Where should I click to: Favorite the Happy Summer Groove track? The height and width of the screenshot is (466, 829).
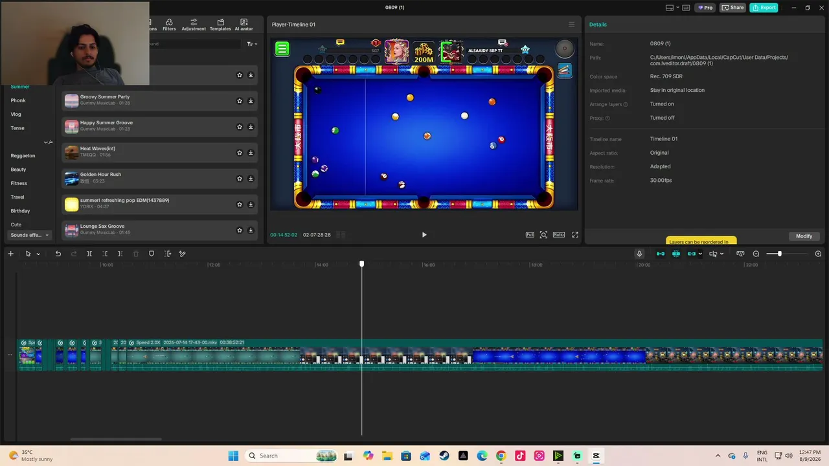click(239, 127)
